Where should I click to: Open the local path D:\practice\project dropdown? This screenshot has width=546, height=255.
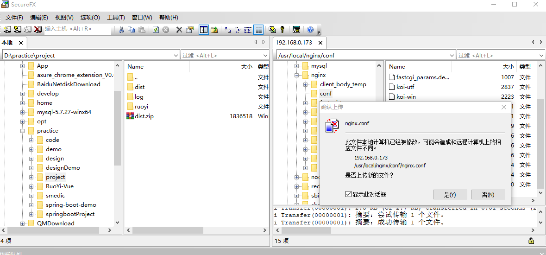click(x=176, y=55)
